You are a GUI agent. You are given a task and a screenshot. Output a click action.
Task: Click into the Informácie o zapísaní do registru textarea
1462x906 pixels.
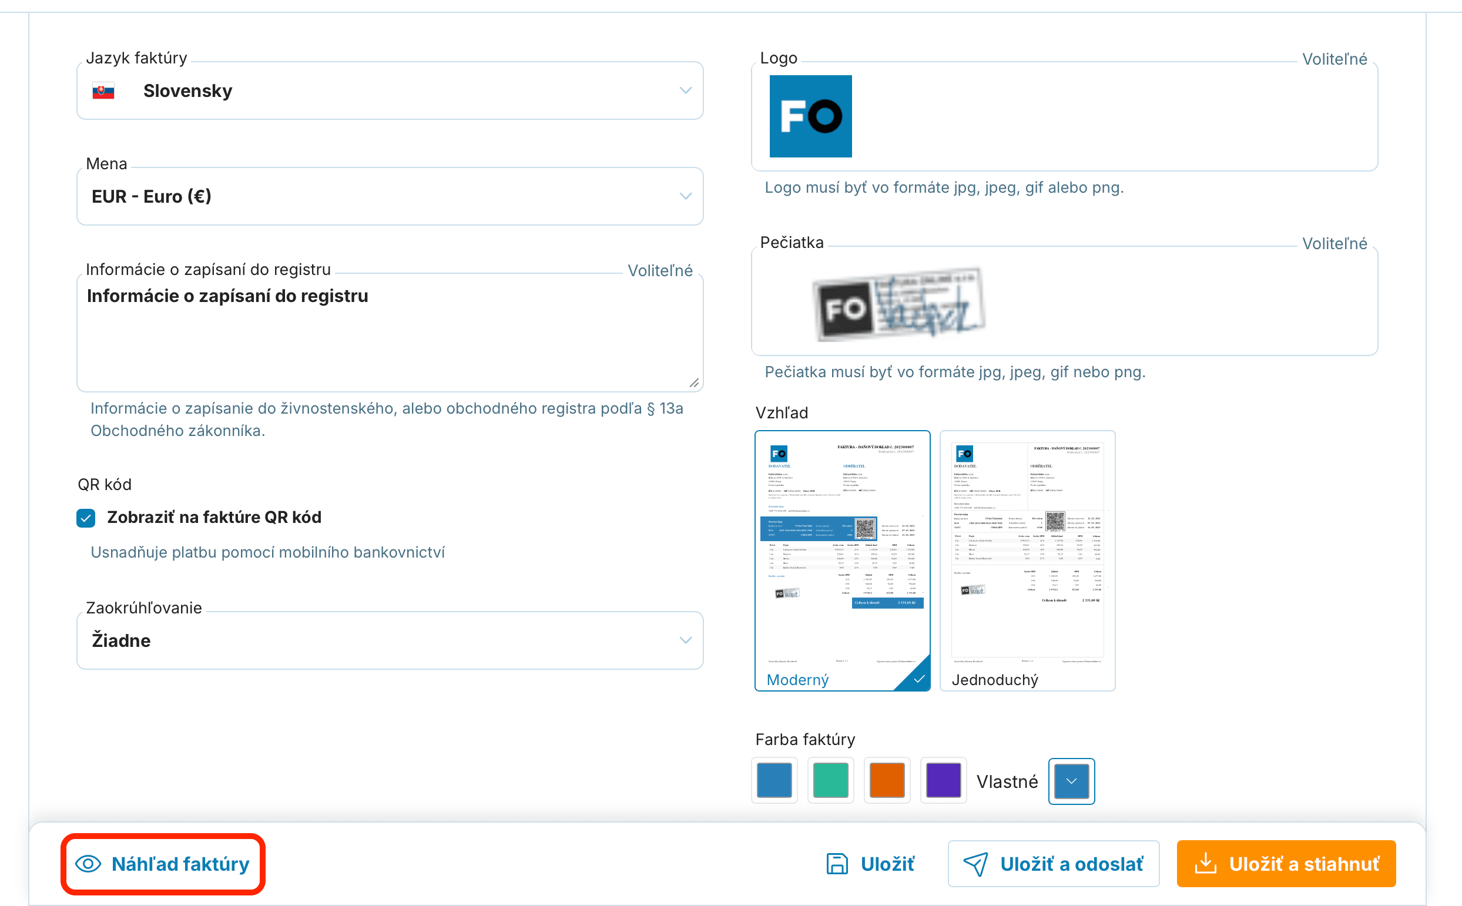coord(390,333)
